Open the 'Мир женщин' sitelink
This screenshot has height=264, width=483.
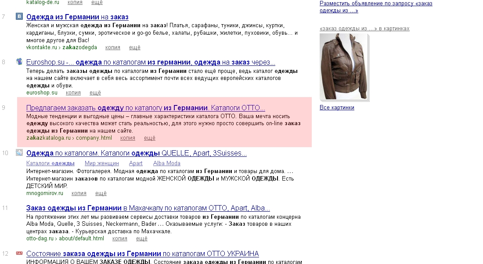(x=102, y=163)
